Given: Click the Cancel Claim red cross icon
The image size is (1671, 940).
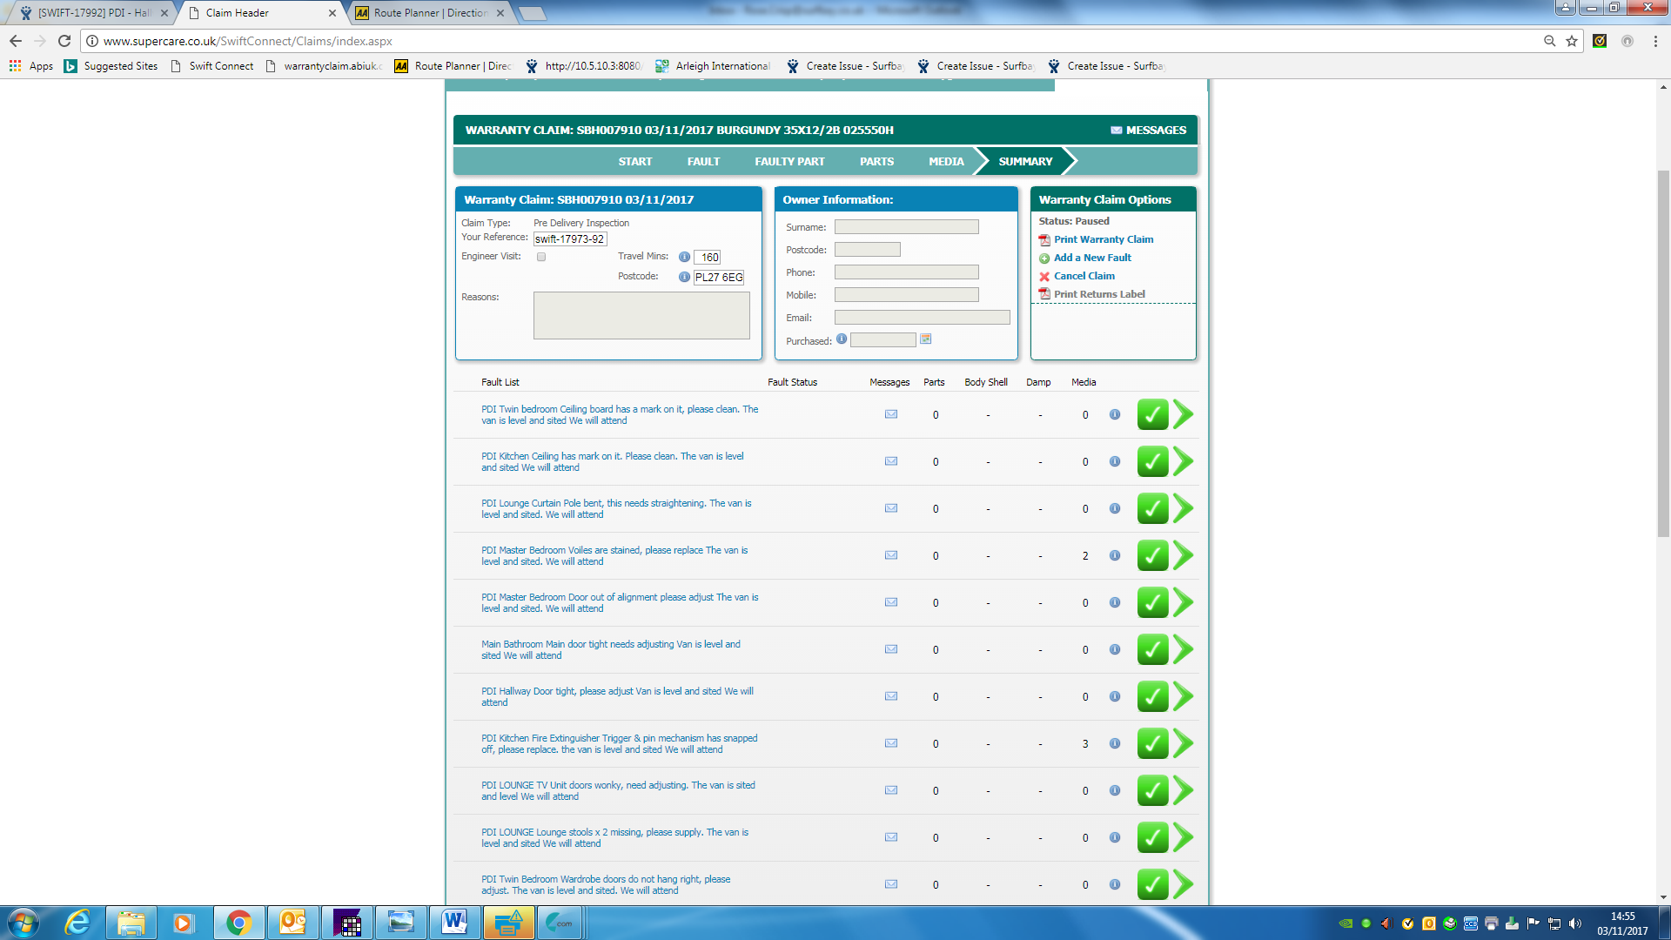Looking at the screenshot, I should pyautogui.click(x=1044, y=277).
